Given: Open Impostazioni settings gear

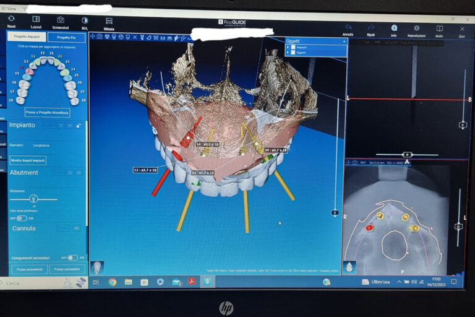Looking at the screenshot, I should point(416,28).
